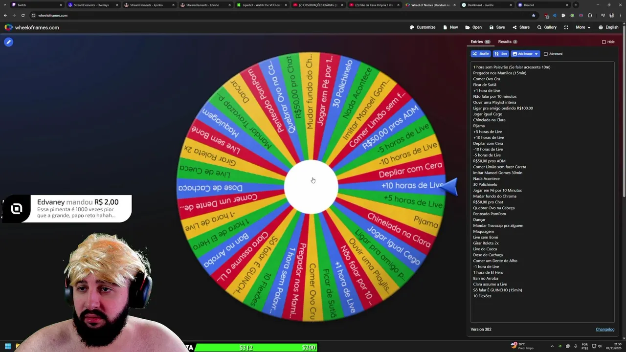The height and width of the screenshot is (352, 626).
Task: Click entry 'Jogar igual Cego'
Action: coord(488,114)
